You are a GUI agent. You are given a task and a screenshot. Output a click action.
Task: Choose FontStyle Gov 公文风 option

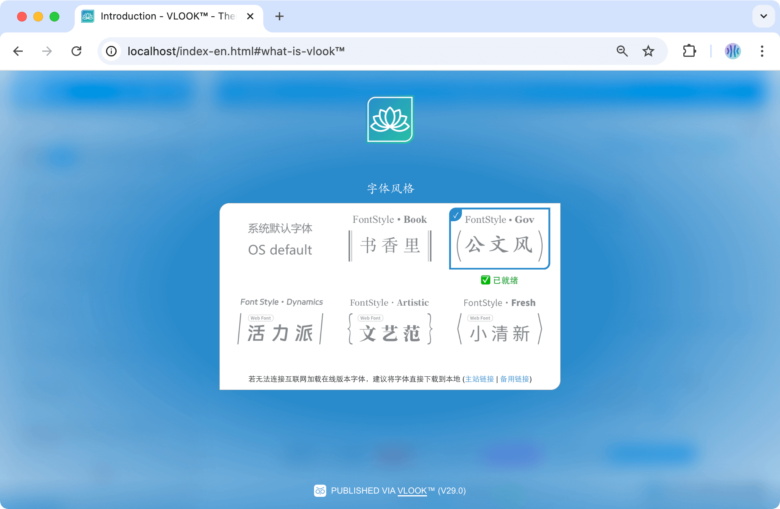(x=500, y=239)
